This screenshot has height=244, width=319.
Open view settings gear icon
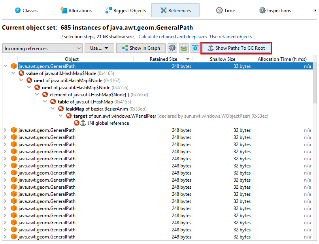[x=172, y=48]
